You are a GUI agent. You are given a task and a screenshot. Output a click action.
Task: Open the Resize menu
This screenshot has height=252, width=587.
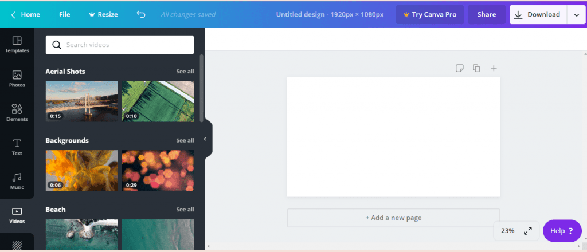point(103,14)
